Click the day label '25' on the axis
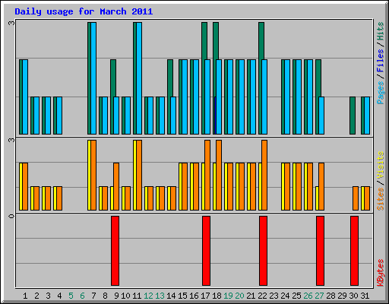389x304 pixels. (296, 296)
